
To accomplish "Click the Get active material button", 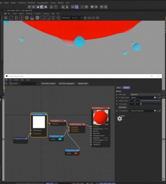I will click(x=48, y=84).
